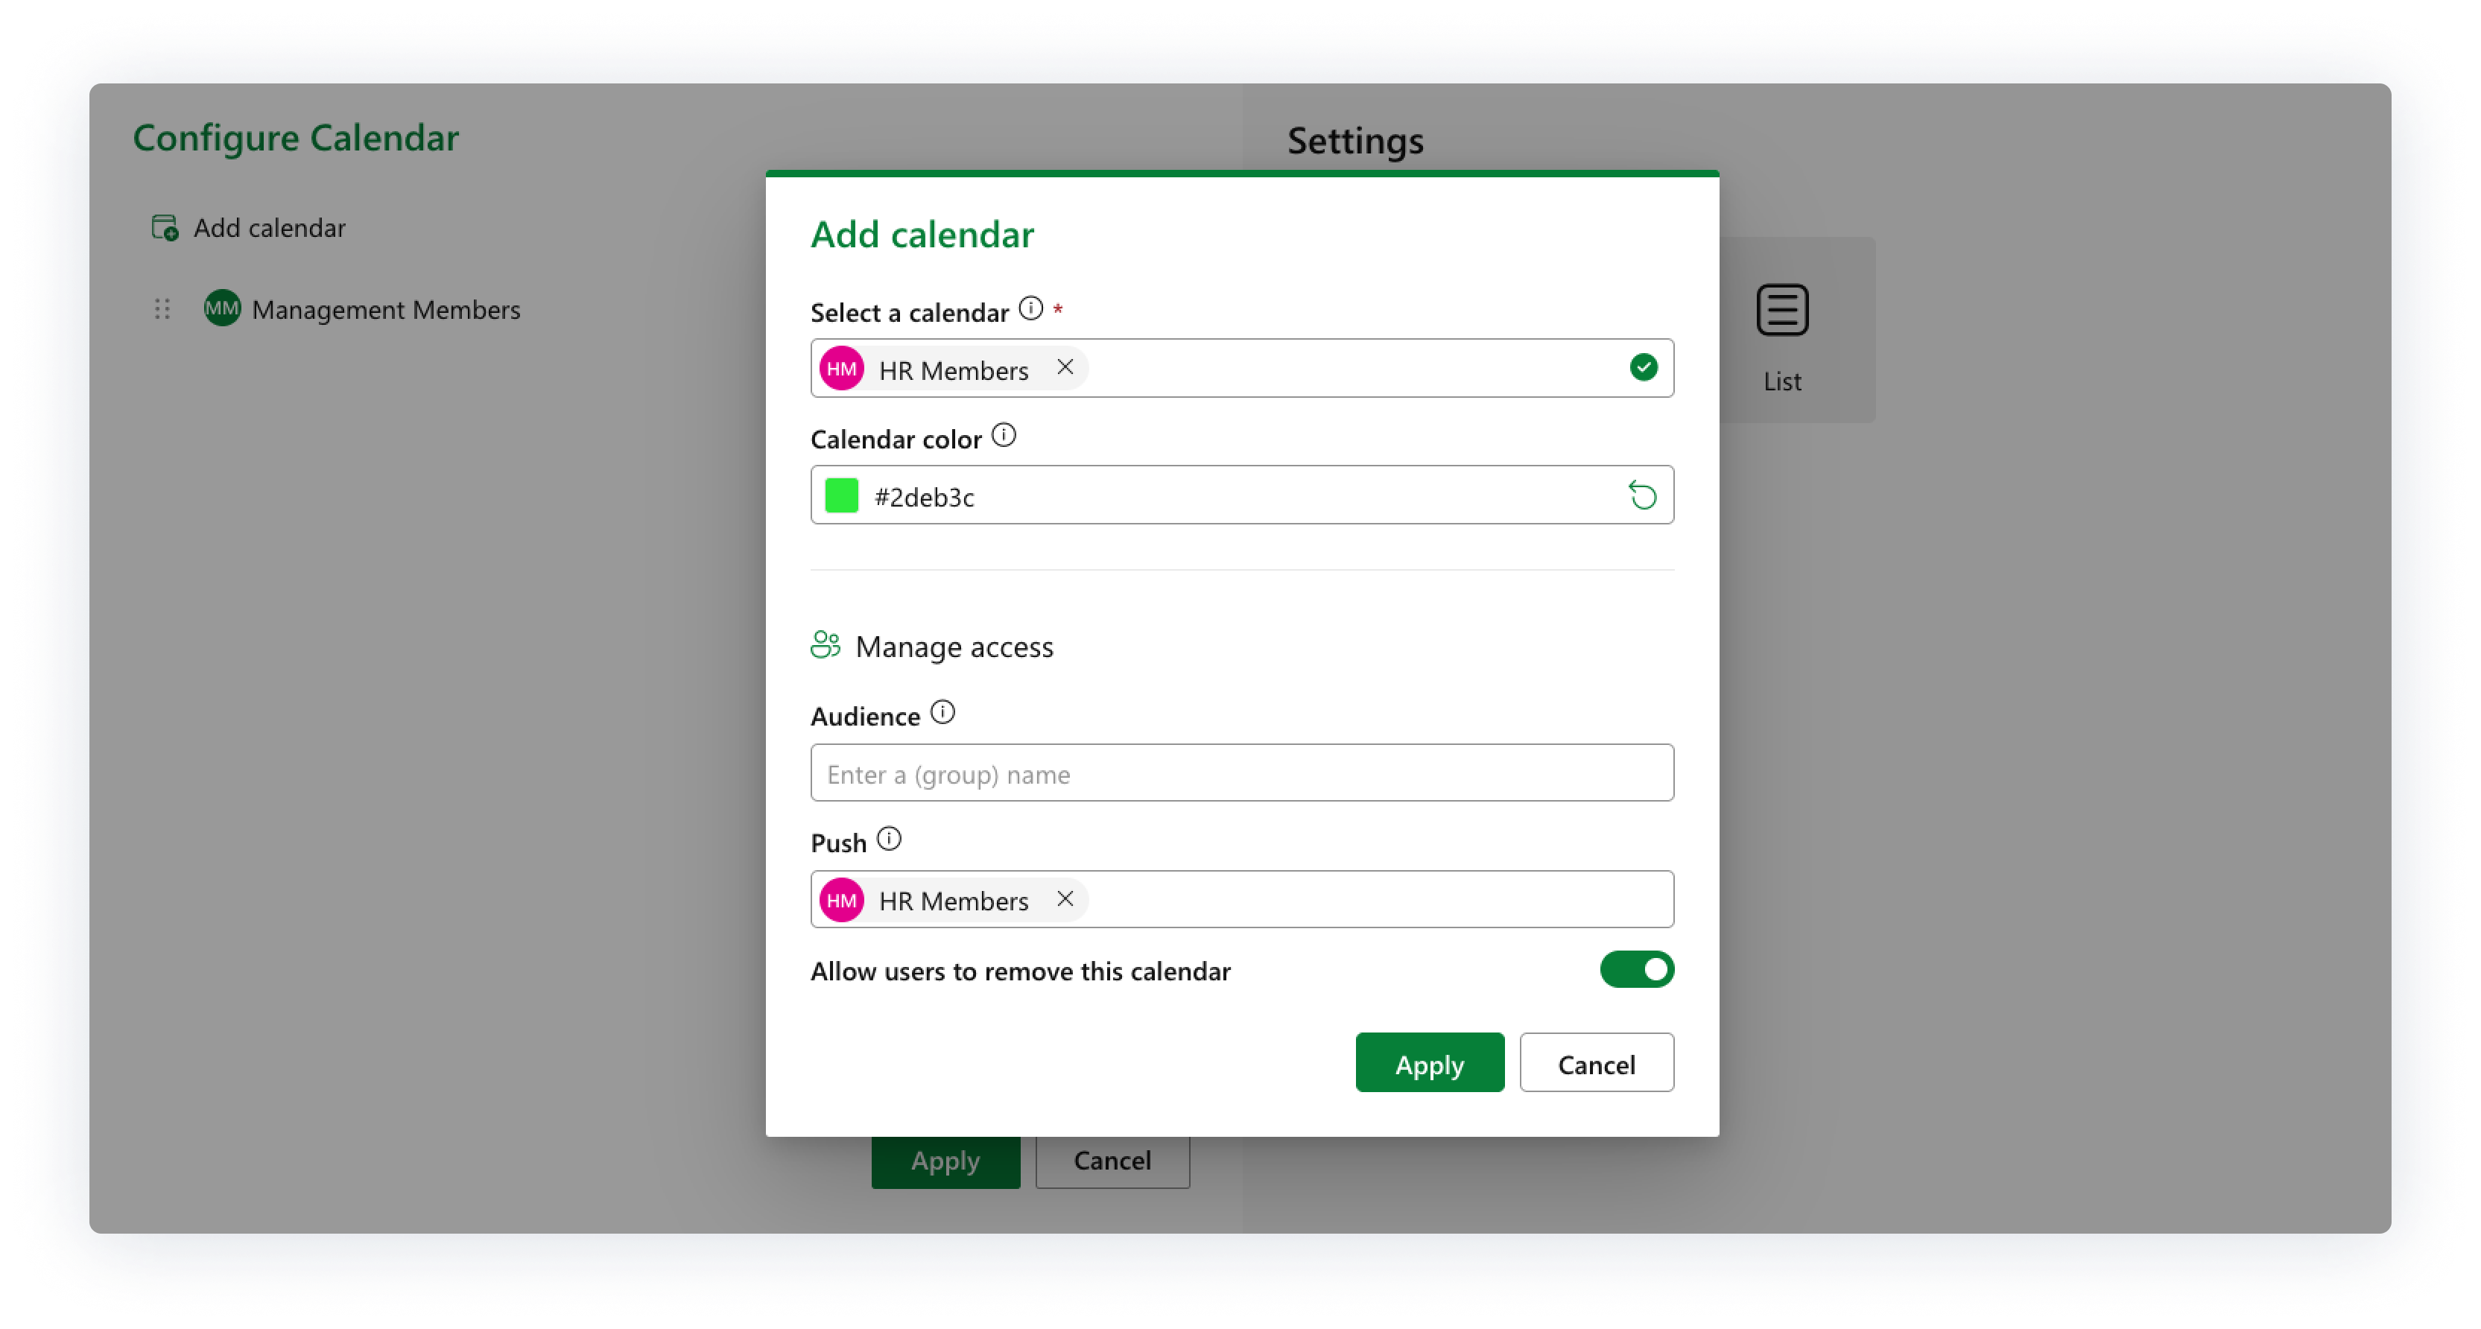
Task: Toggle off Allow users to remove this calendar
Action: tap(1636, 970)
